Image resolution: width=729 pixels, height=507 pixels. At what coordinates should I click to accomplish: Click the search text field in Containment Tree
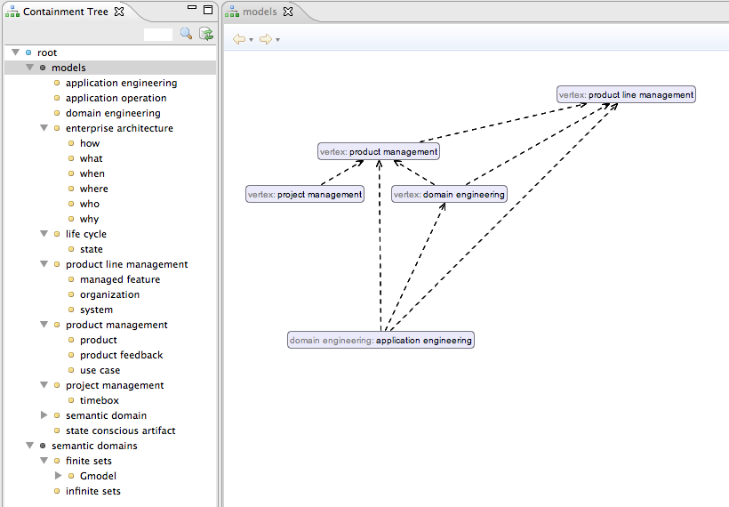click(x=157, y=35)
